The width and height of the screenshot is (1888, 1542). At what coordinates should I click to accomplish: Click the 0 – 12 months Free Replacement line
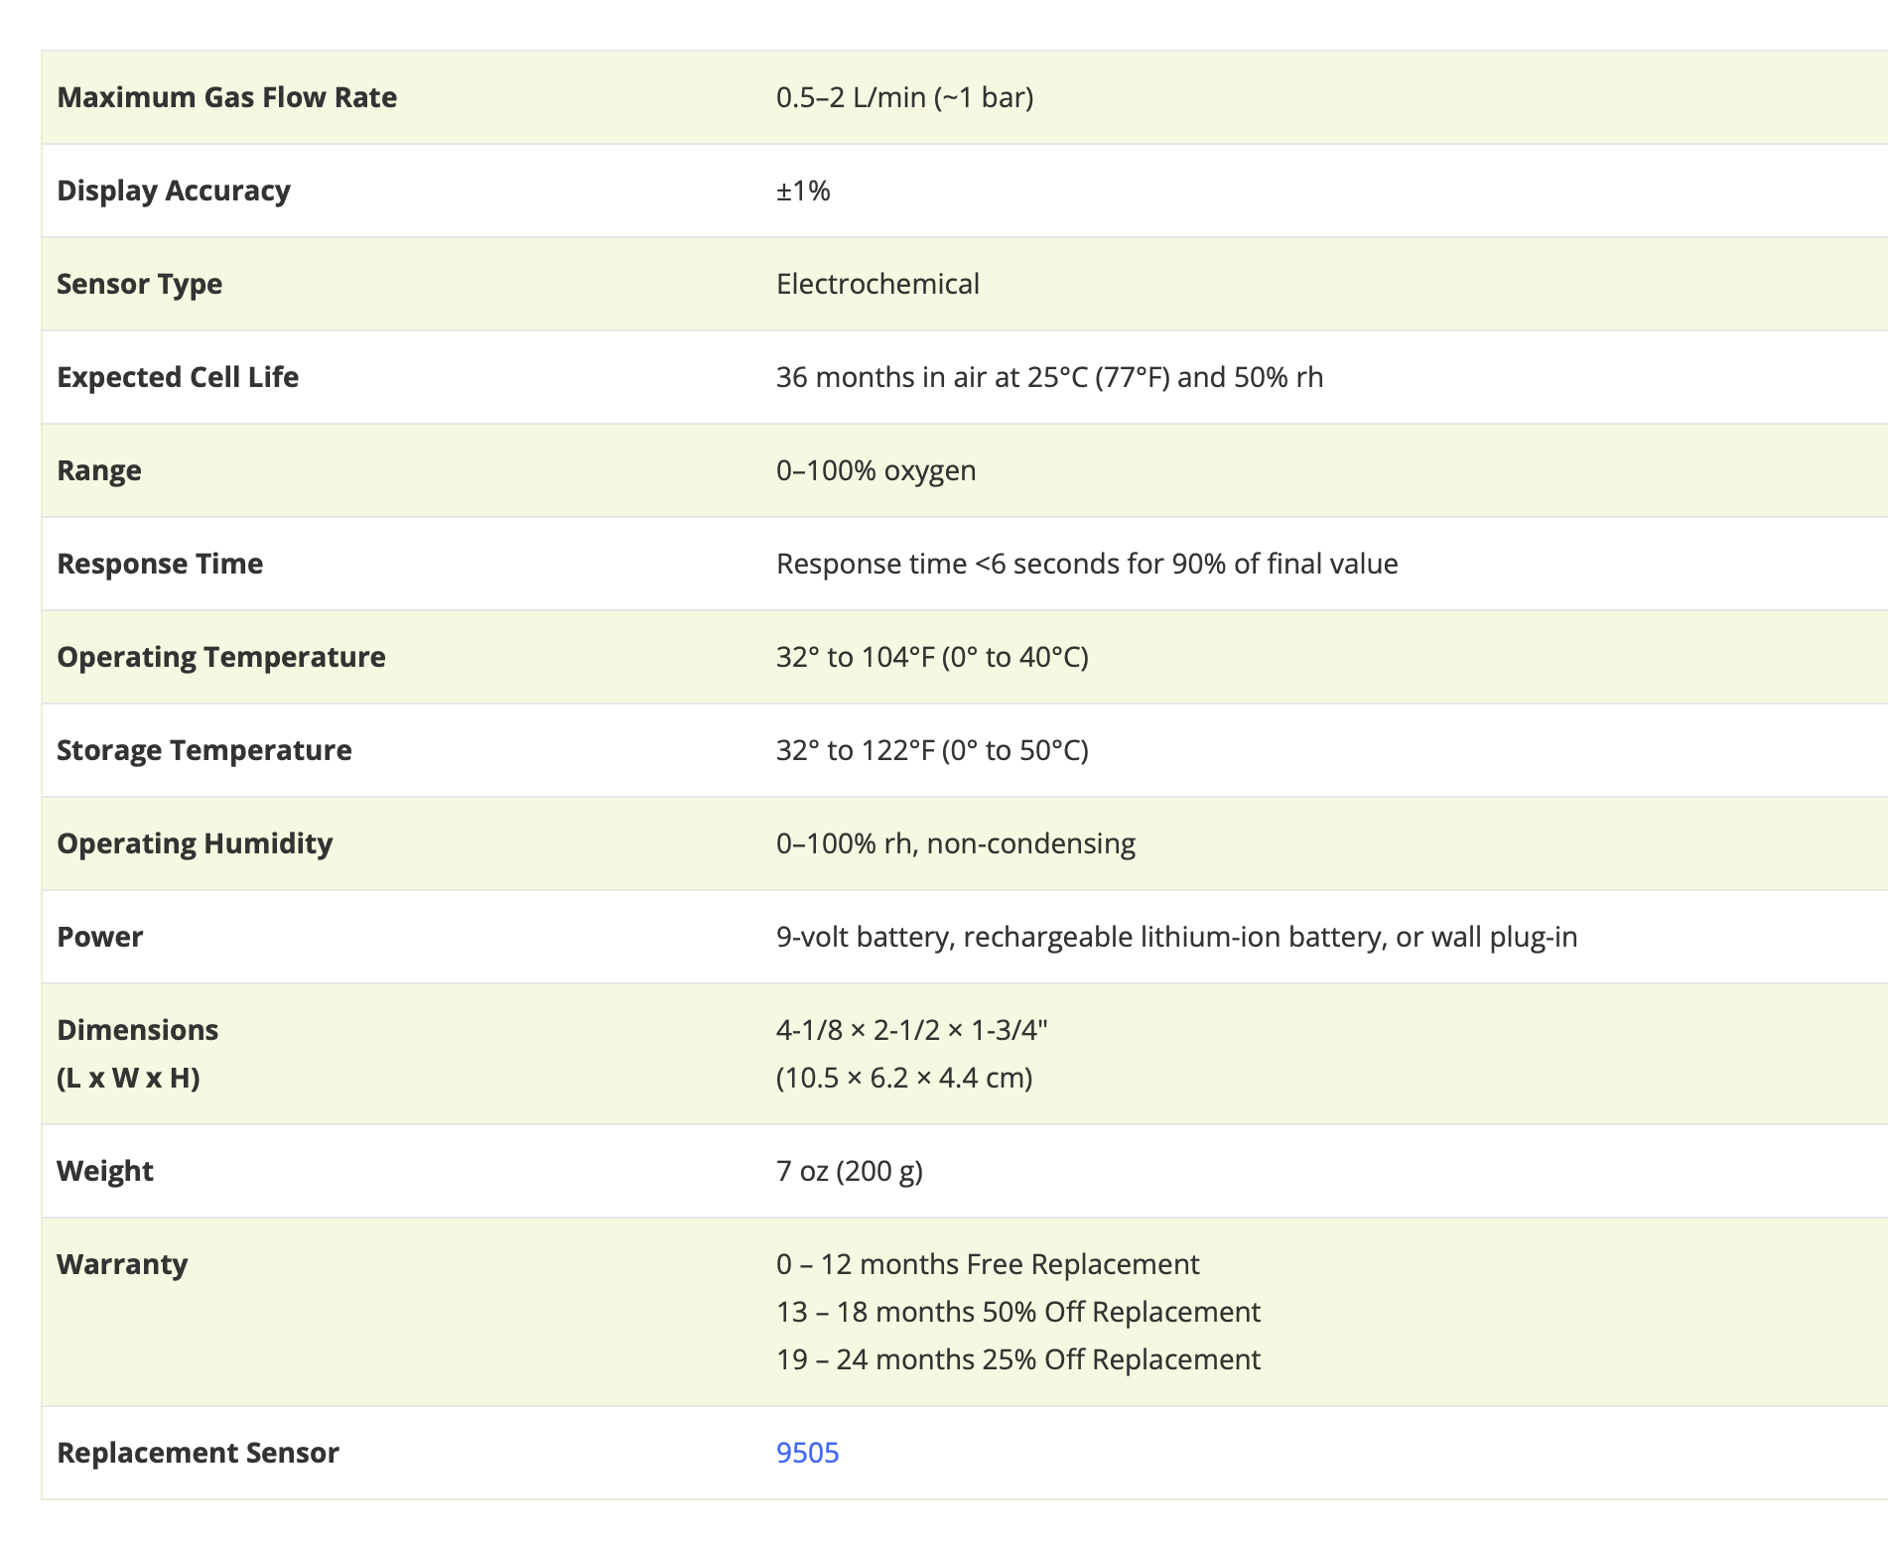coord(988,1264)
